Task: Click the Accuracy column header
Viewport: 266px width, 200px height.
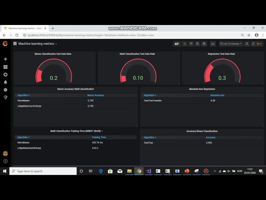Action: (211, 137)
